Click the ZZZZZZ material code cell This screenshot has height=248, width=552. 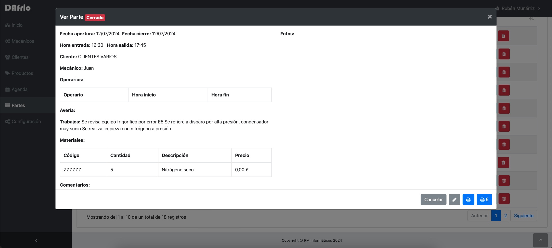(83, 170)
